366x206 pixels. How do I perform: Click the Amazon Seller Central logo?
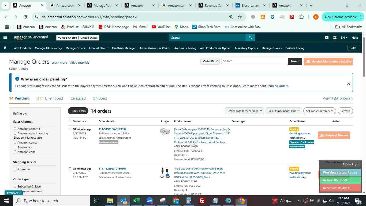[x=31, y=38]
